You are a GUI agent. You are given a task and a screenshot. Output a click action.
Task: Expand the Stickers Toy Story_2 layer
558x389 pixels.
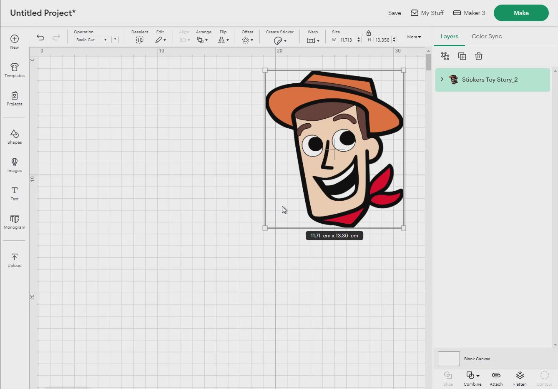point(442,79)
